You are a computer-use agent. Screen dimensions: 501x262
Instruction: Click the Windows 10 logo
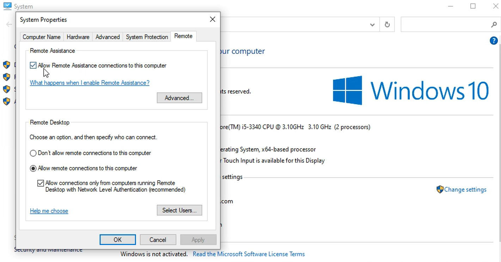click(411, 91)
